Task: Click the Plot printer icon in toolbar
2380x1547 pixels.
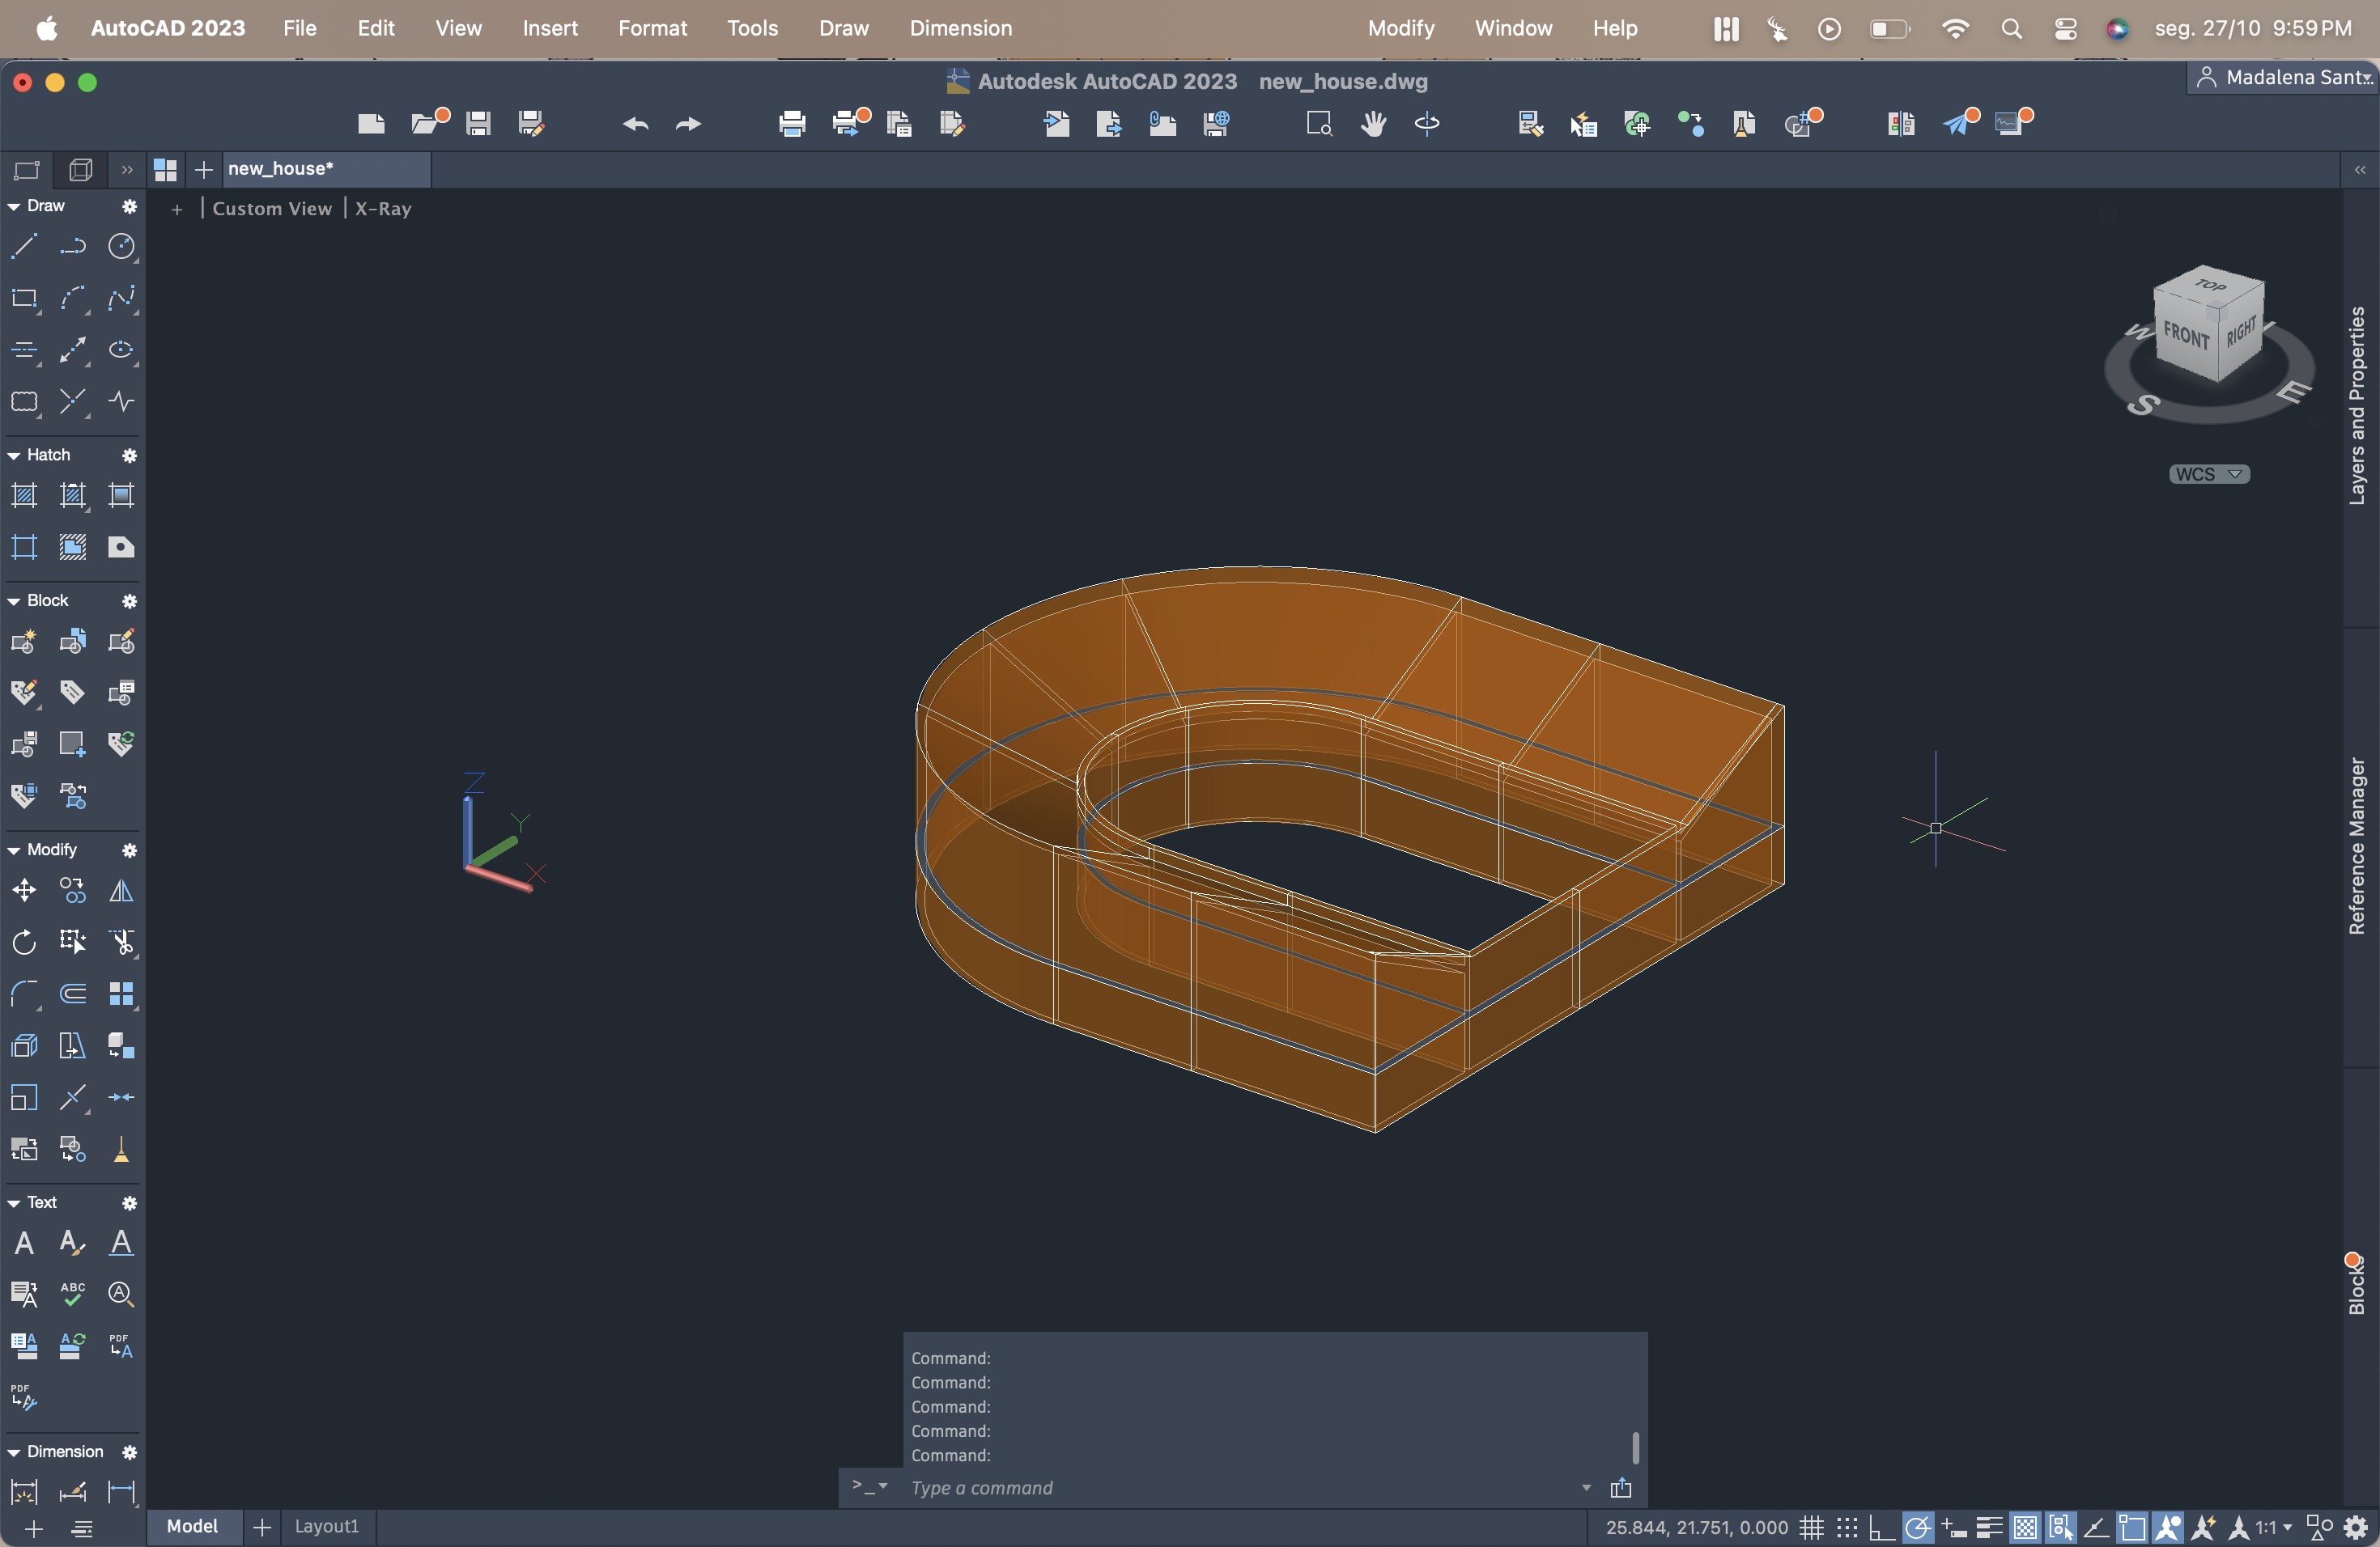Action: pos(792,123)
